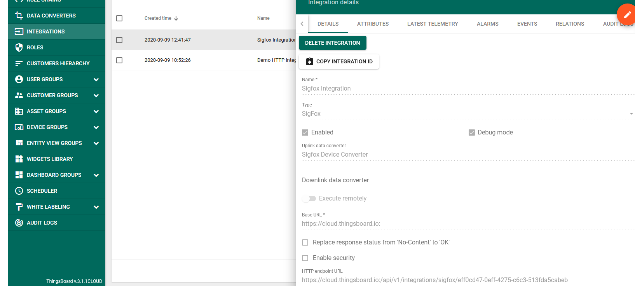This screenshot has width=635, height=286.
Task: Toggle the Execute remotely switch
Action: coord(309,199)
